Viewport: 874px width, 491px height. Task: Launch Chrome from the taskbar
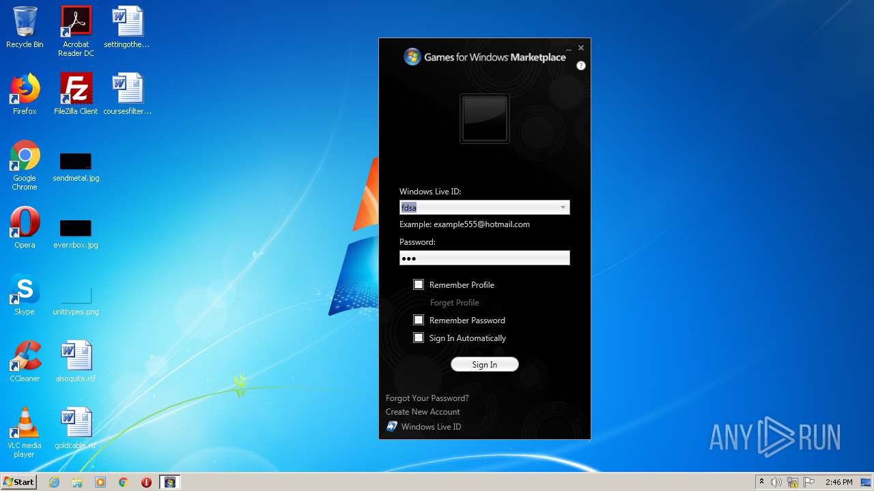[x=124, y=482]
